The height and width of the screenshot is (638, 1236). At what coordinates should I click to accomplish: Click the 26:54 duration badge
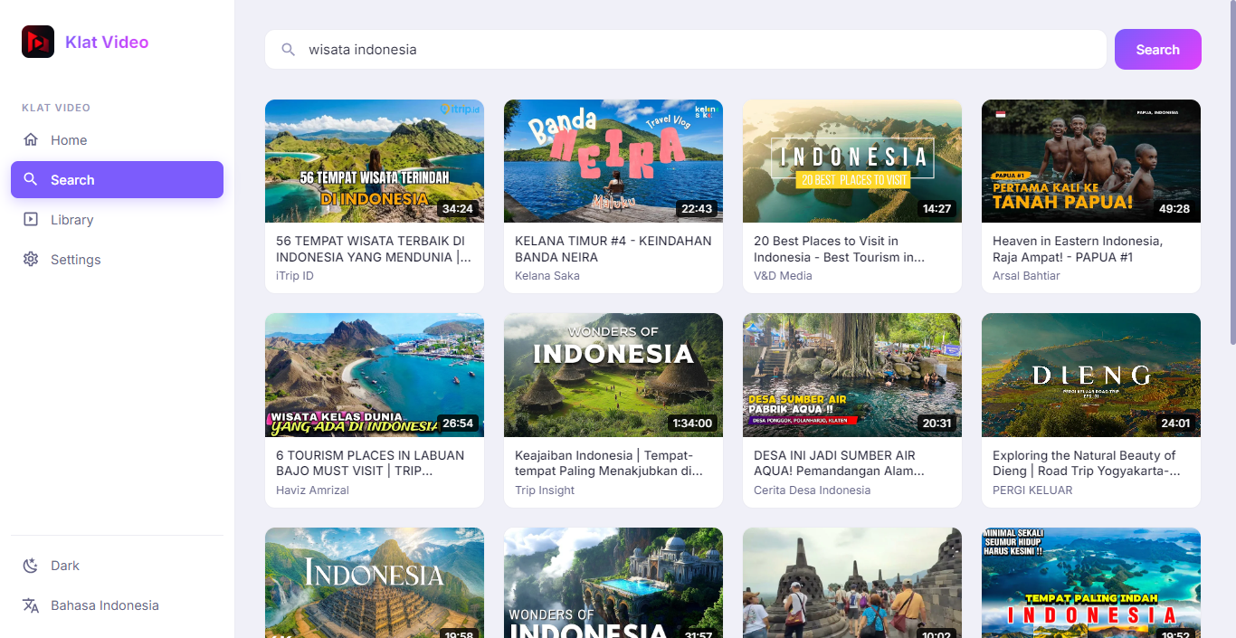point(458,423)
